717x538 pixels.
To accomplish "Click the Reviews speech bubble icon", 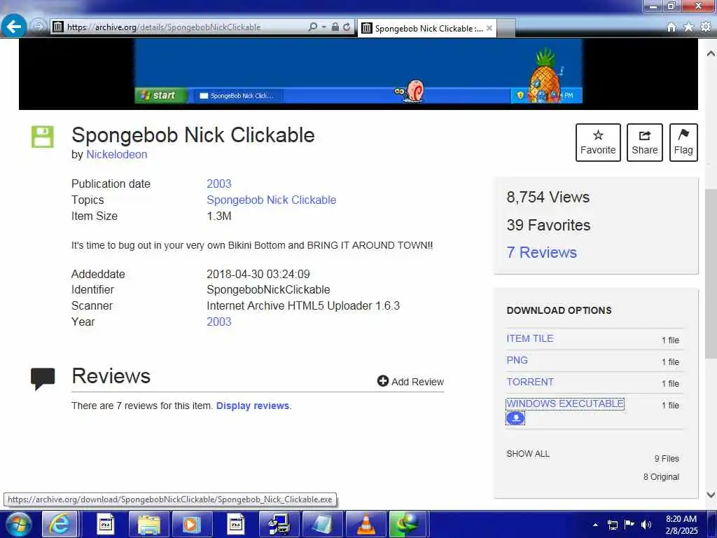I will [43, 379].
